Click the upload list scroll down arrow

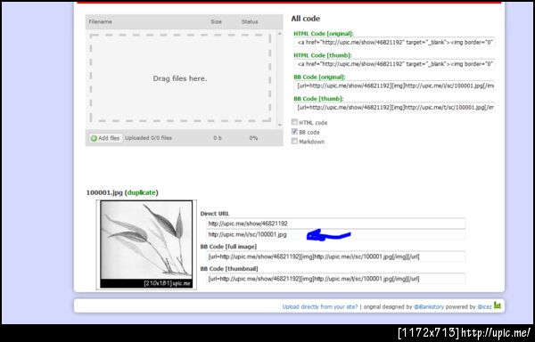[280, 125]
